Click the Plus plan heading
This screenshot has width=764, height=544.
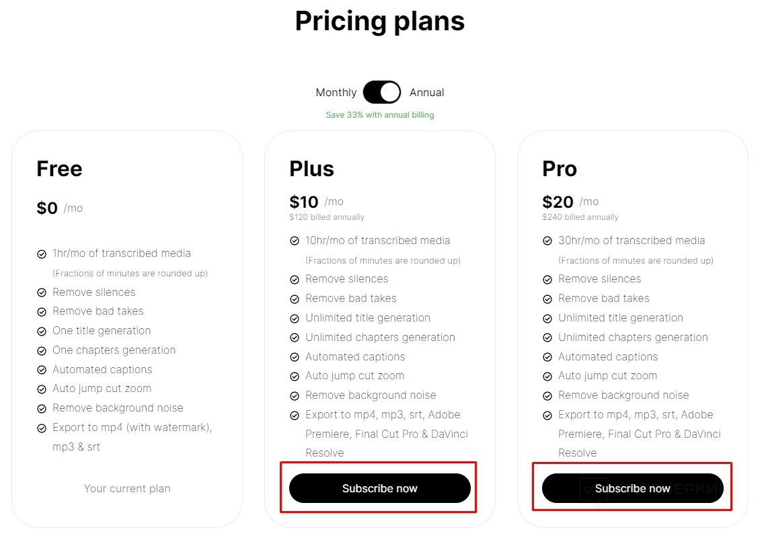click(311, 168)
